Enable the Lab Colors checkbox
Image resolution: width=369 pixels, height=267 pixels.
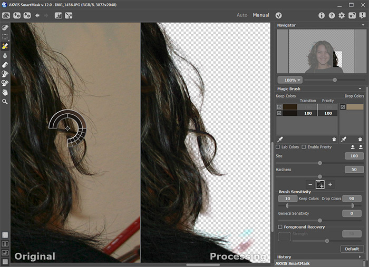[x=278, y=147]
